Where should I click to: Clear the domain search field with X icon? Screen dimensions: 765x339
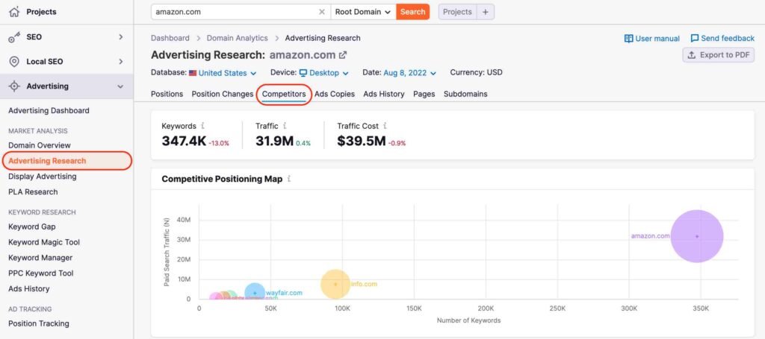pyautogui.click(x=321, y=12)
